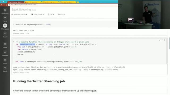The width and height of the screenshot is (170, 95).
Task: Delete the mappingFunction cell with X icon
Action: pos(165,40)
